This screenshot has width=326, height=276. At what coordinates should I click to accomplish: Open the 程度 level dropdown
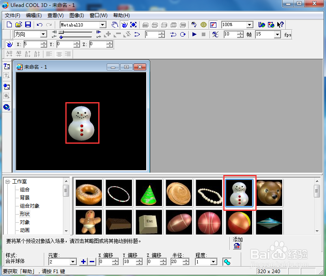coord(213,262)
